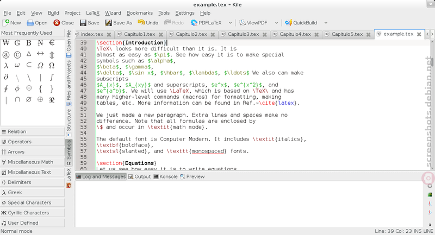Screen dimensions: 435x235
Task: Open the File menu
Action: pyautogui.click(x=7, y=13)
